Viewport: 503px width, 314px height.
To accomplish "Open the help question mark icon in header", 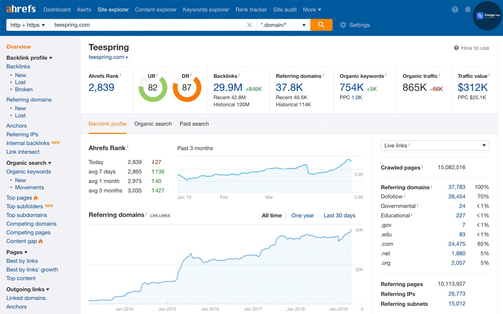I will pos(455,9).
